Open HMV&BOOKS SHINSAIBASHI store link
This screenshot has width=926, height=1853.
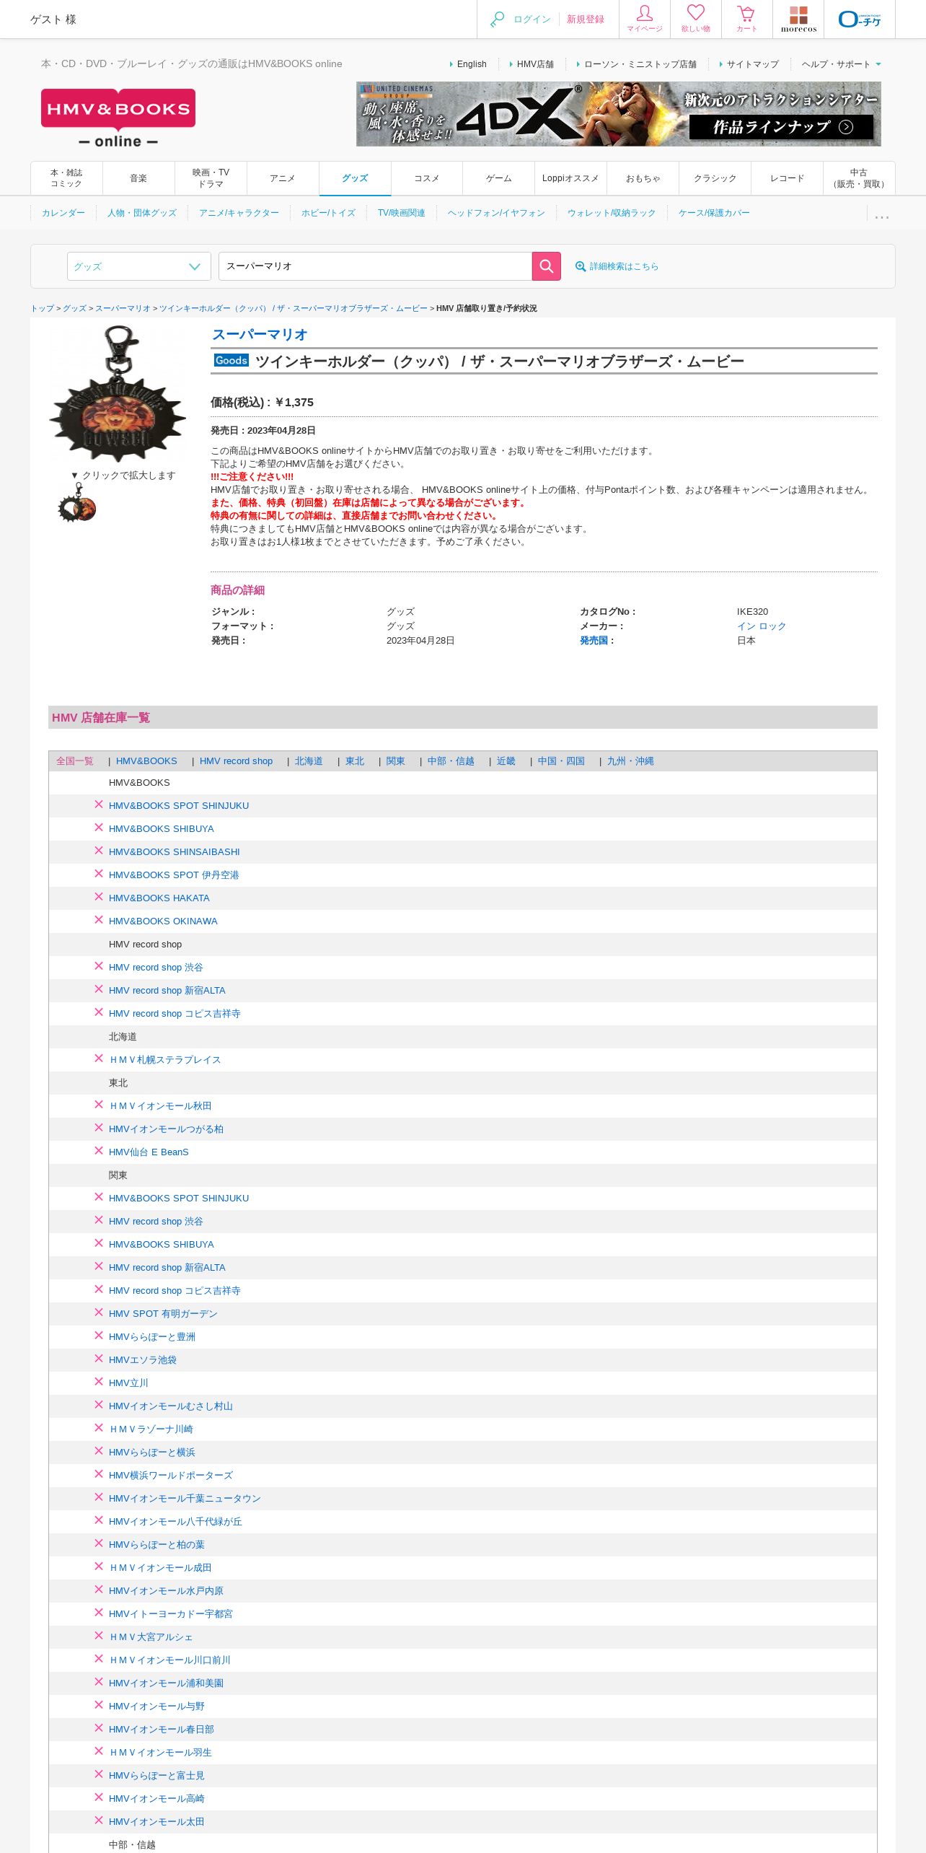tap(174, 851)
